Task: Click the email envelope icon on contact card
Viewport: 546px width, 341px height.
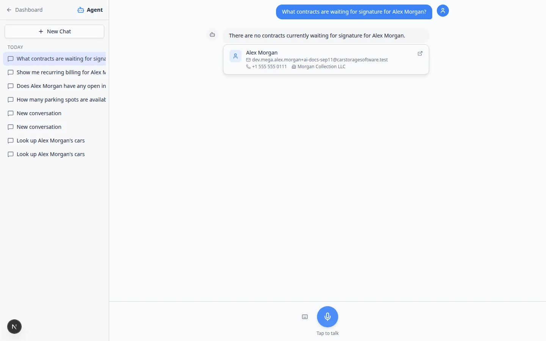Action: [248, 60]
